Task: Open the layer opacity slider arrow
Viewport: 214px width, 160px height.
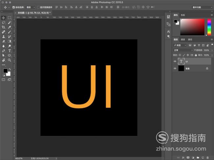Action: point(212,50)
